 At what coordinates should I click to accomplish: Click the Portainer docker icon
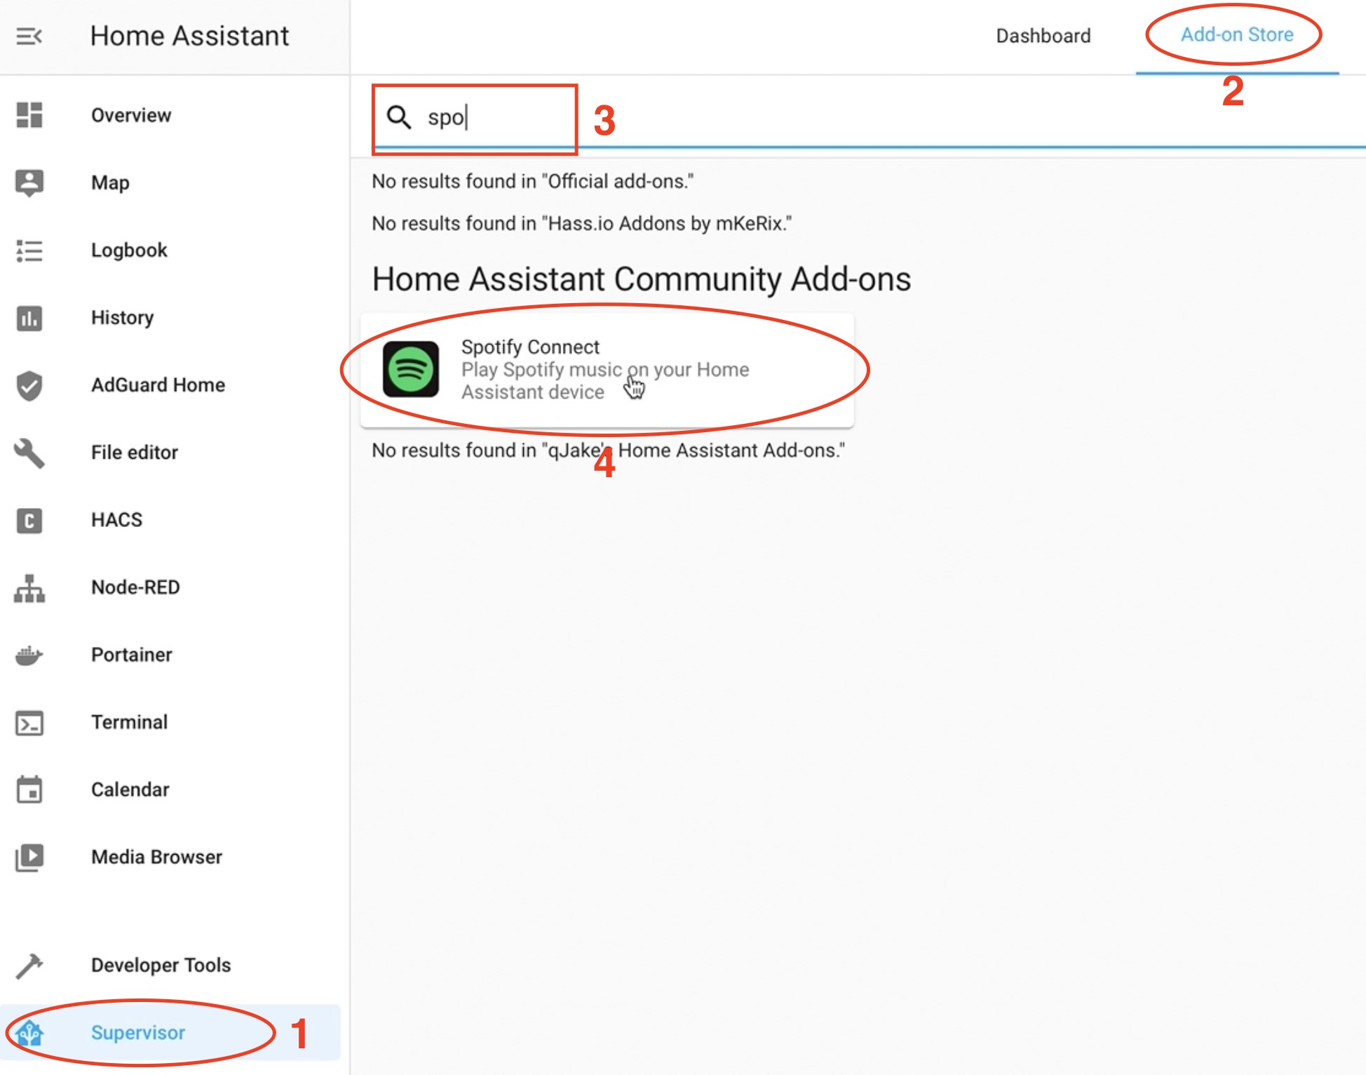click(29, 655)
